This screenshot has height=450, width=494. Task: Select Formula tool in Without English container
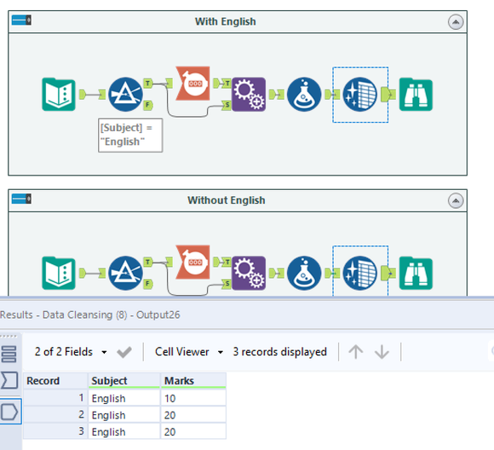[x=304, y=273]
